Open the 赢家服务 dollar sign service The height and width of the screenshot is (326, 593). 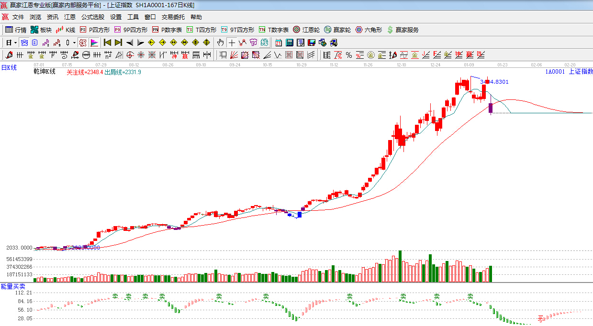tap(403, 30)
